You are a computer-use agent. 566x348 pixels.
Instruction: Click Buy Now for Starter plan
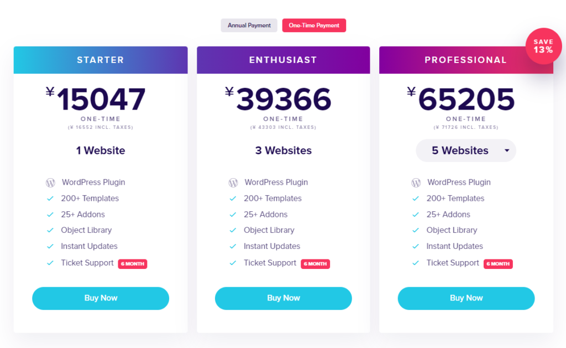point(101,298)
